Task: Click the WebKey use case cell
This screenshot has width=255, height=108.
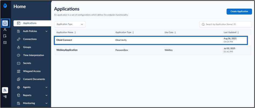Action: [x=168, y=50]
